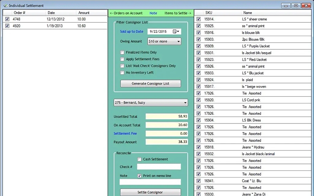Check the No Inventory Left option

tap(123, 73)
